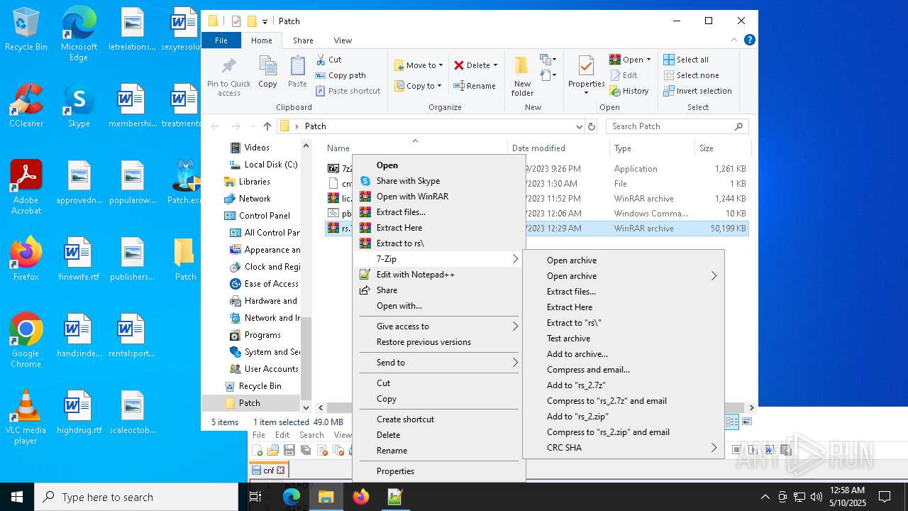908x511 pixels.
Task: Open the Delete dropdown arrow in ribbon
Action: click(495, 65)
